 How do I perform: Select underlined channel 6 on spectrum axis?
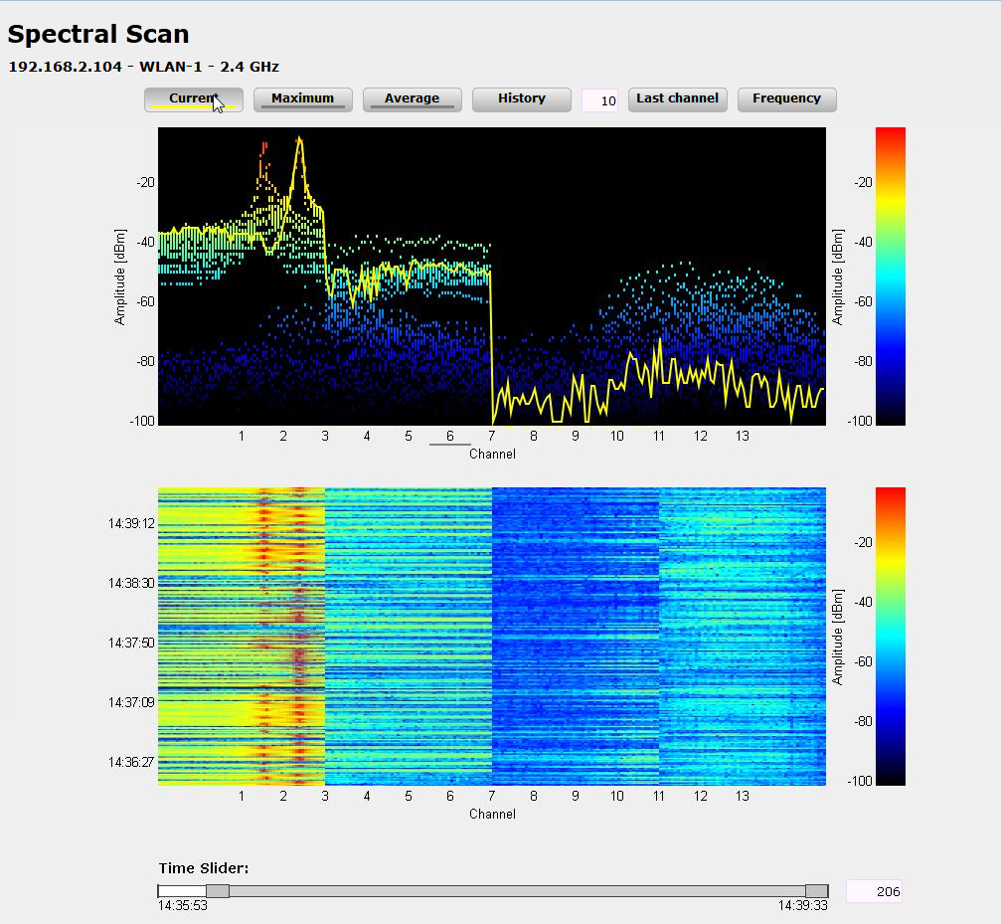pos(450,437)
